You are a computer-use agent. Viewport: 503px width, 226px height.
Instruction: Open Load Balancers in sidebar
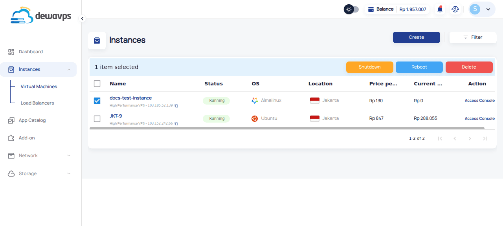coord(37,103)
